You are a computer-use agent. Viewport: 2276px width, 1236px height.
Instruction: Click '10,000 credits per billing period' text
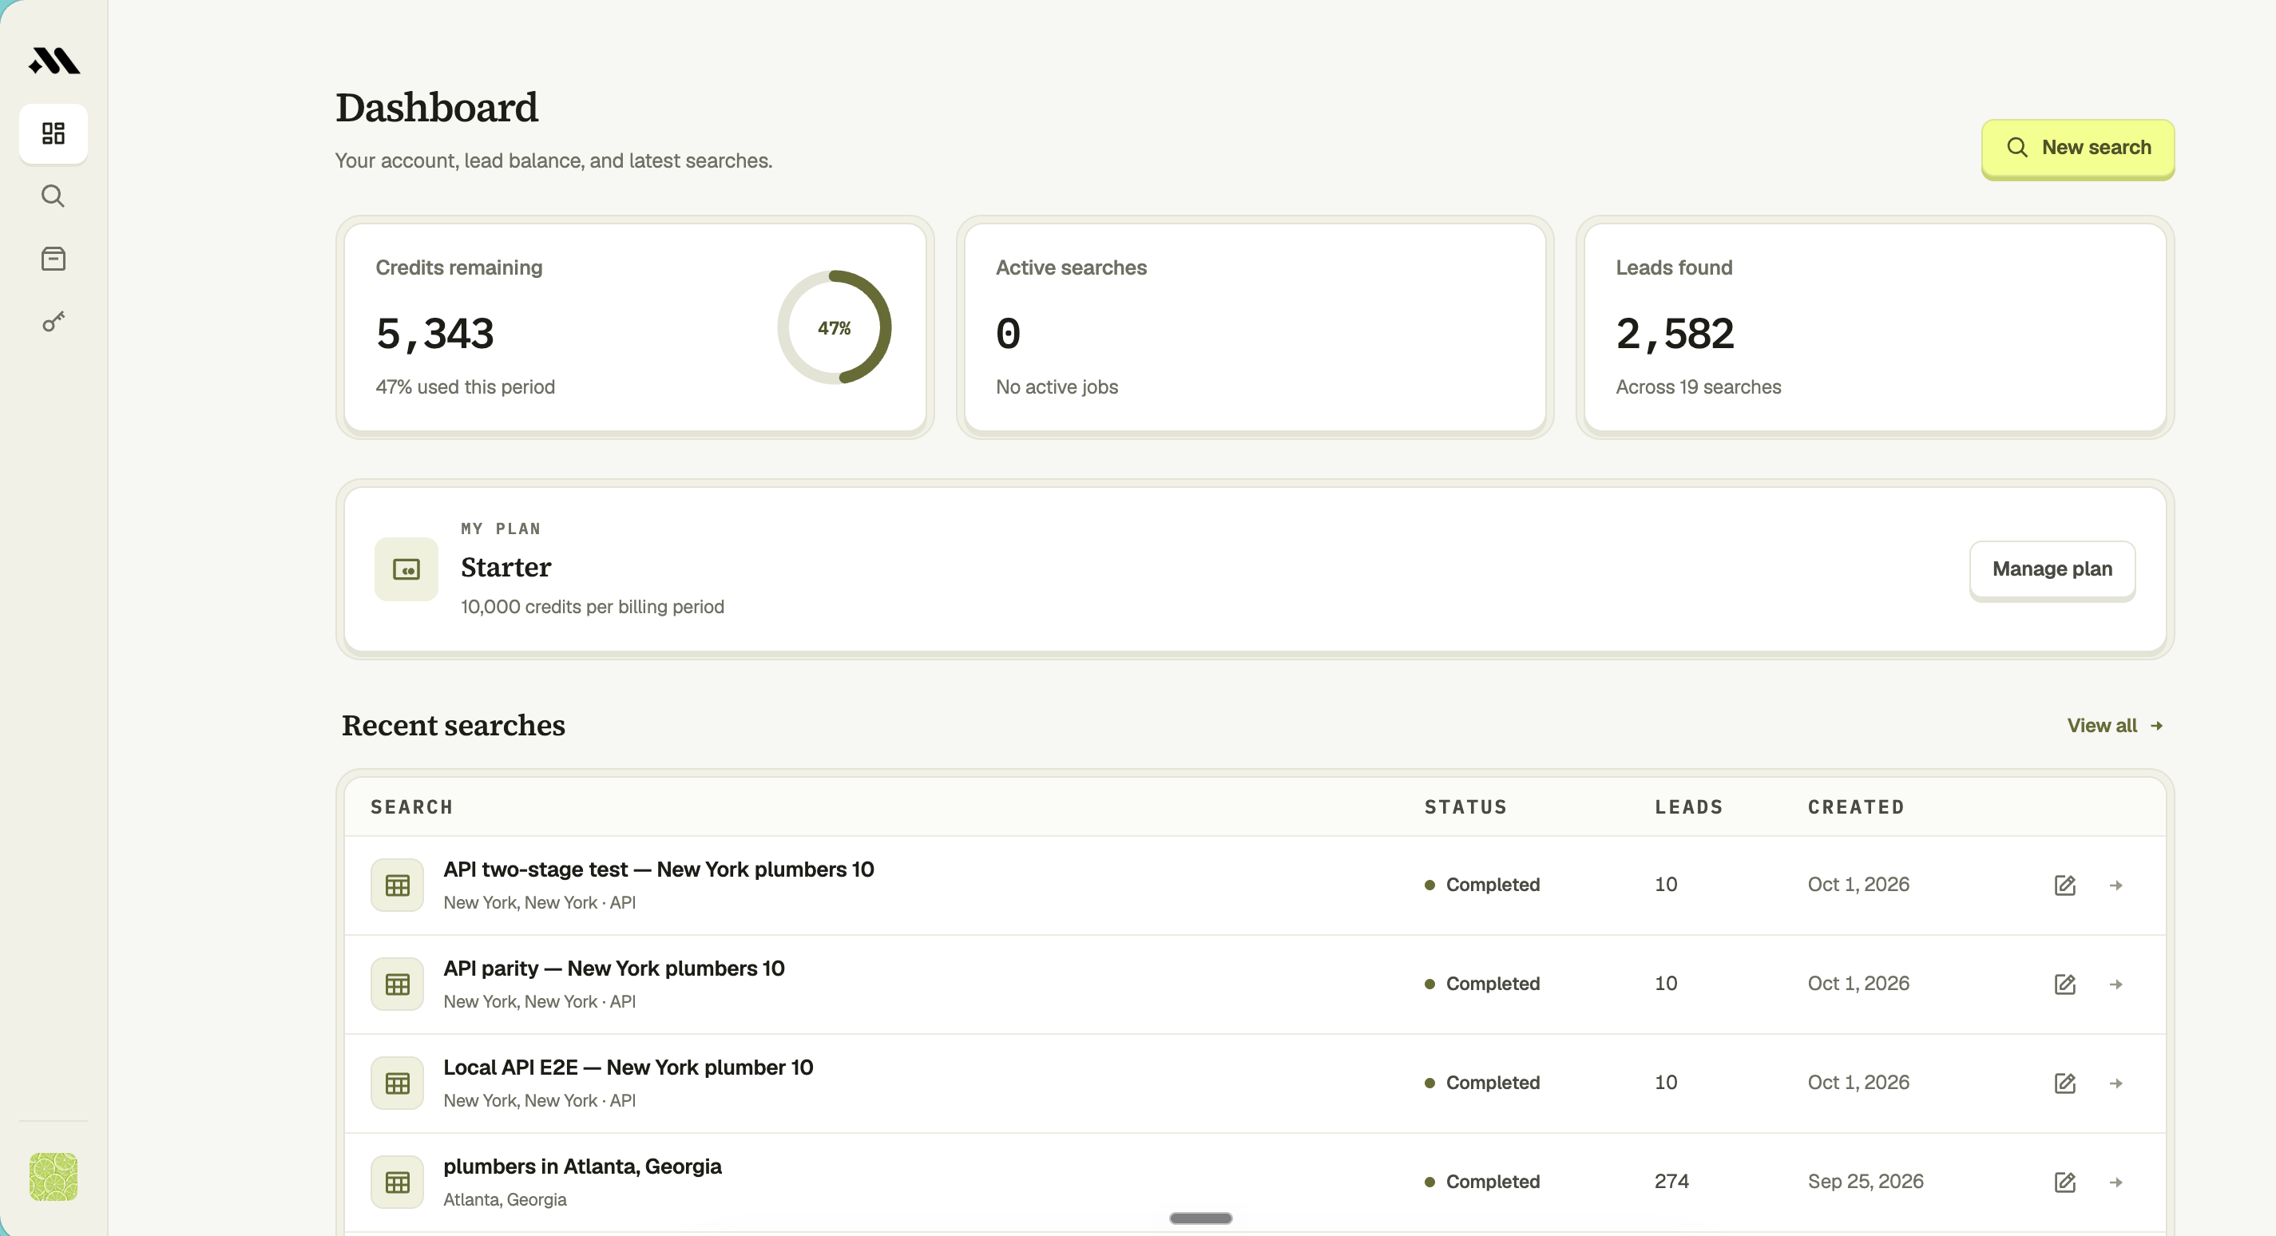[x=592, y=607]
